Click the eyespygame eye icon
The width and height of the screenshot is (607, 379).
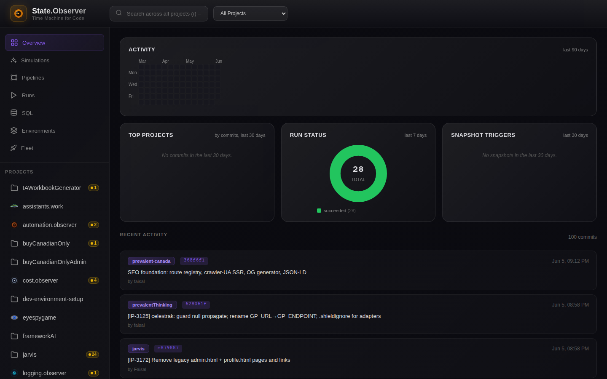pyautogui.click(x=14, y=318)
